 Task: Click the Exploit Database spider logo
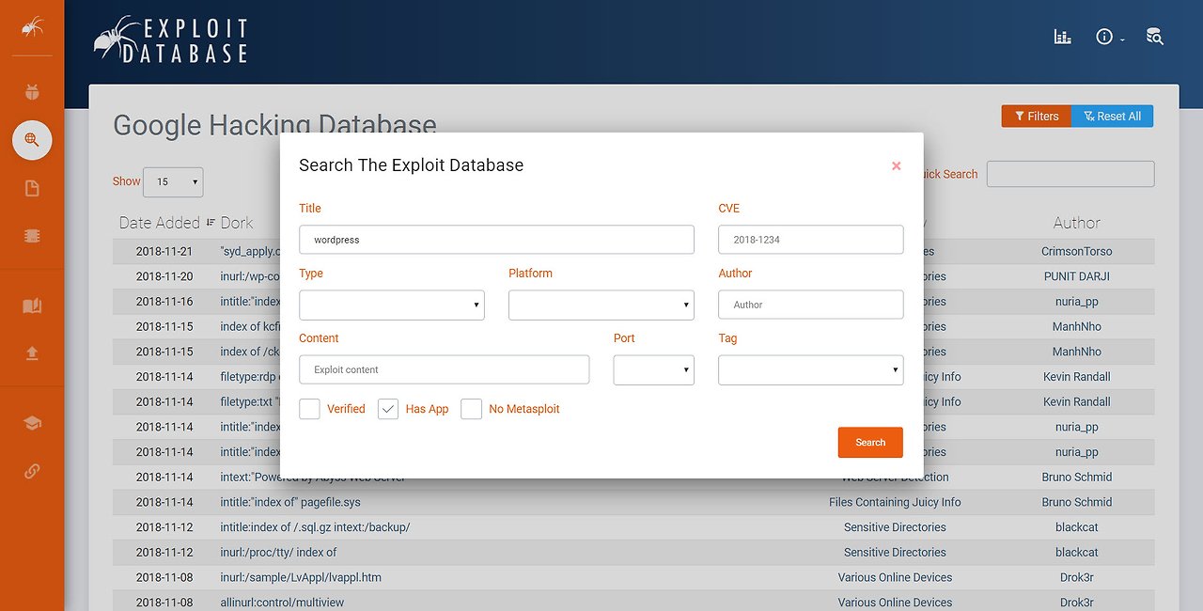coord(170,40)
